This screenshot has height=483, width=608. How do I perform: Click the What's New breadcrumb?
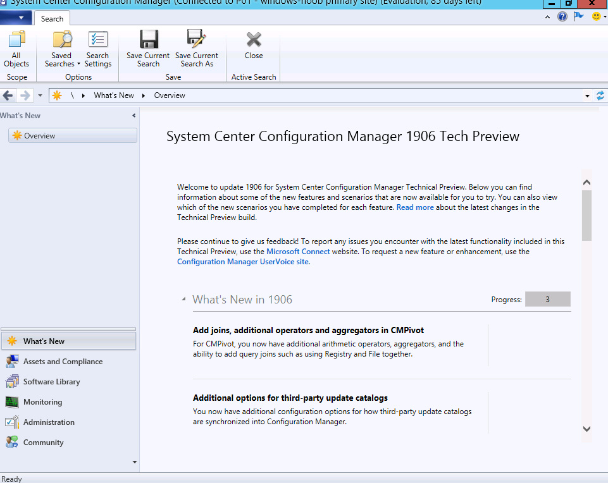pos(114,95)
